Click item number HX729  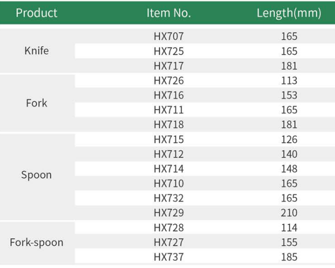coord(168,213)
